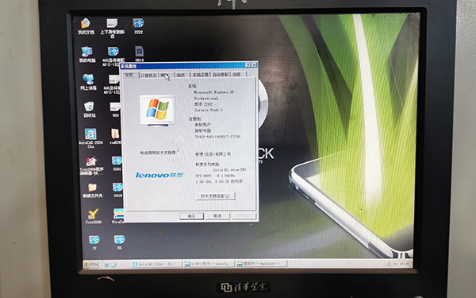Select the Network Neighborhood desktop icon
Screen dimensions: 476x298
tap(88, 82)
